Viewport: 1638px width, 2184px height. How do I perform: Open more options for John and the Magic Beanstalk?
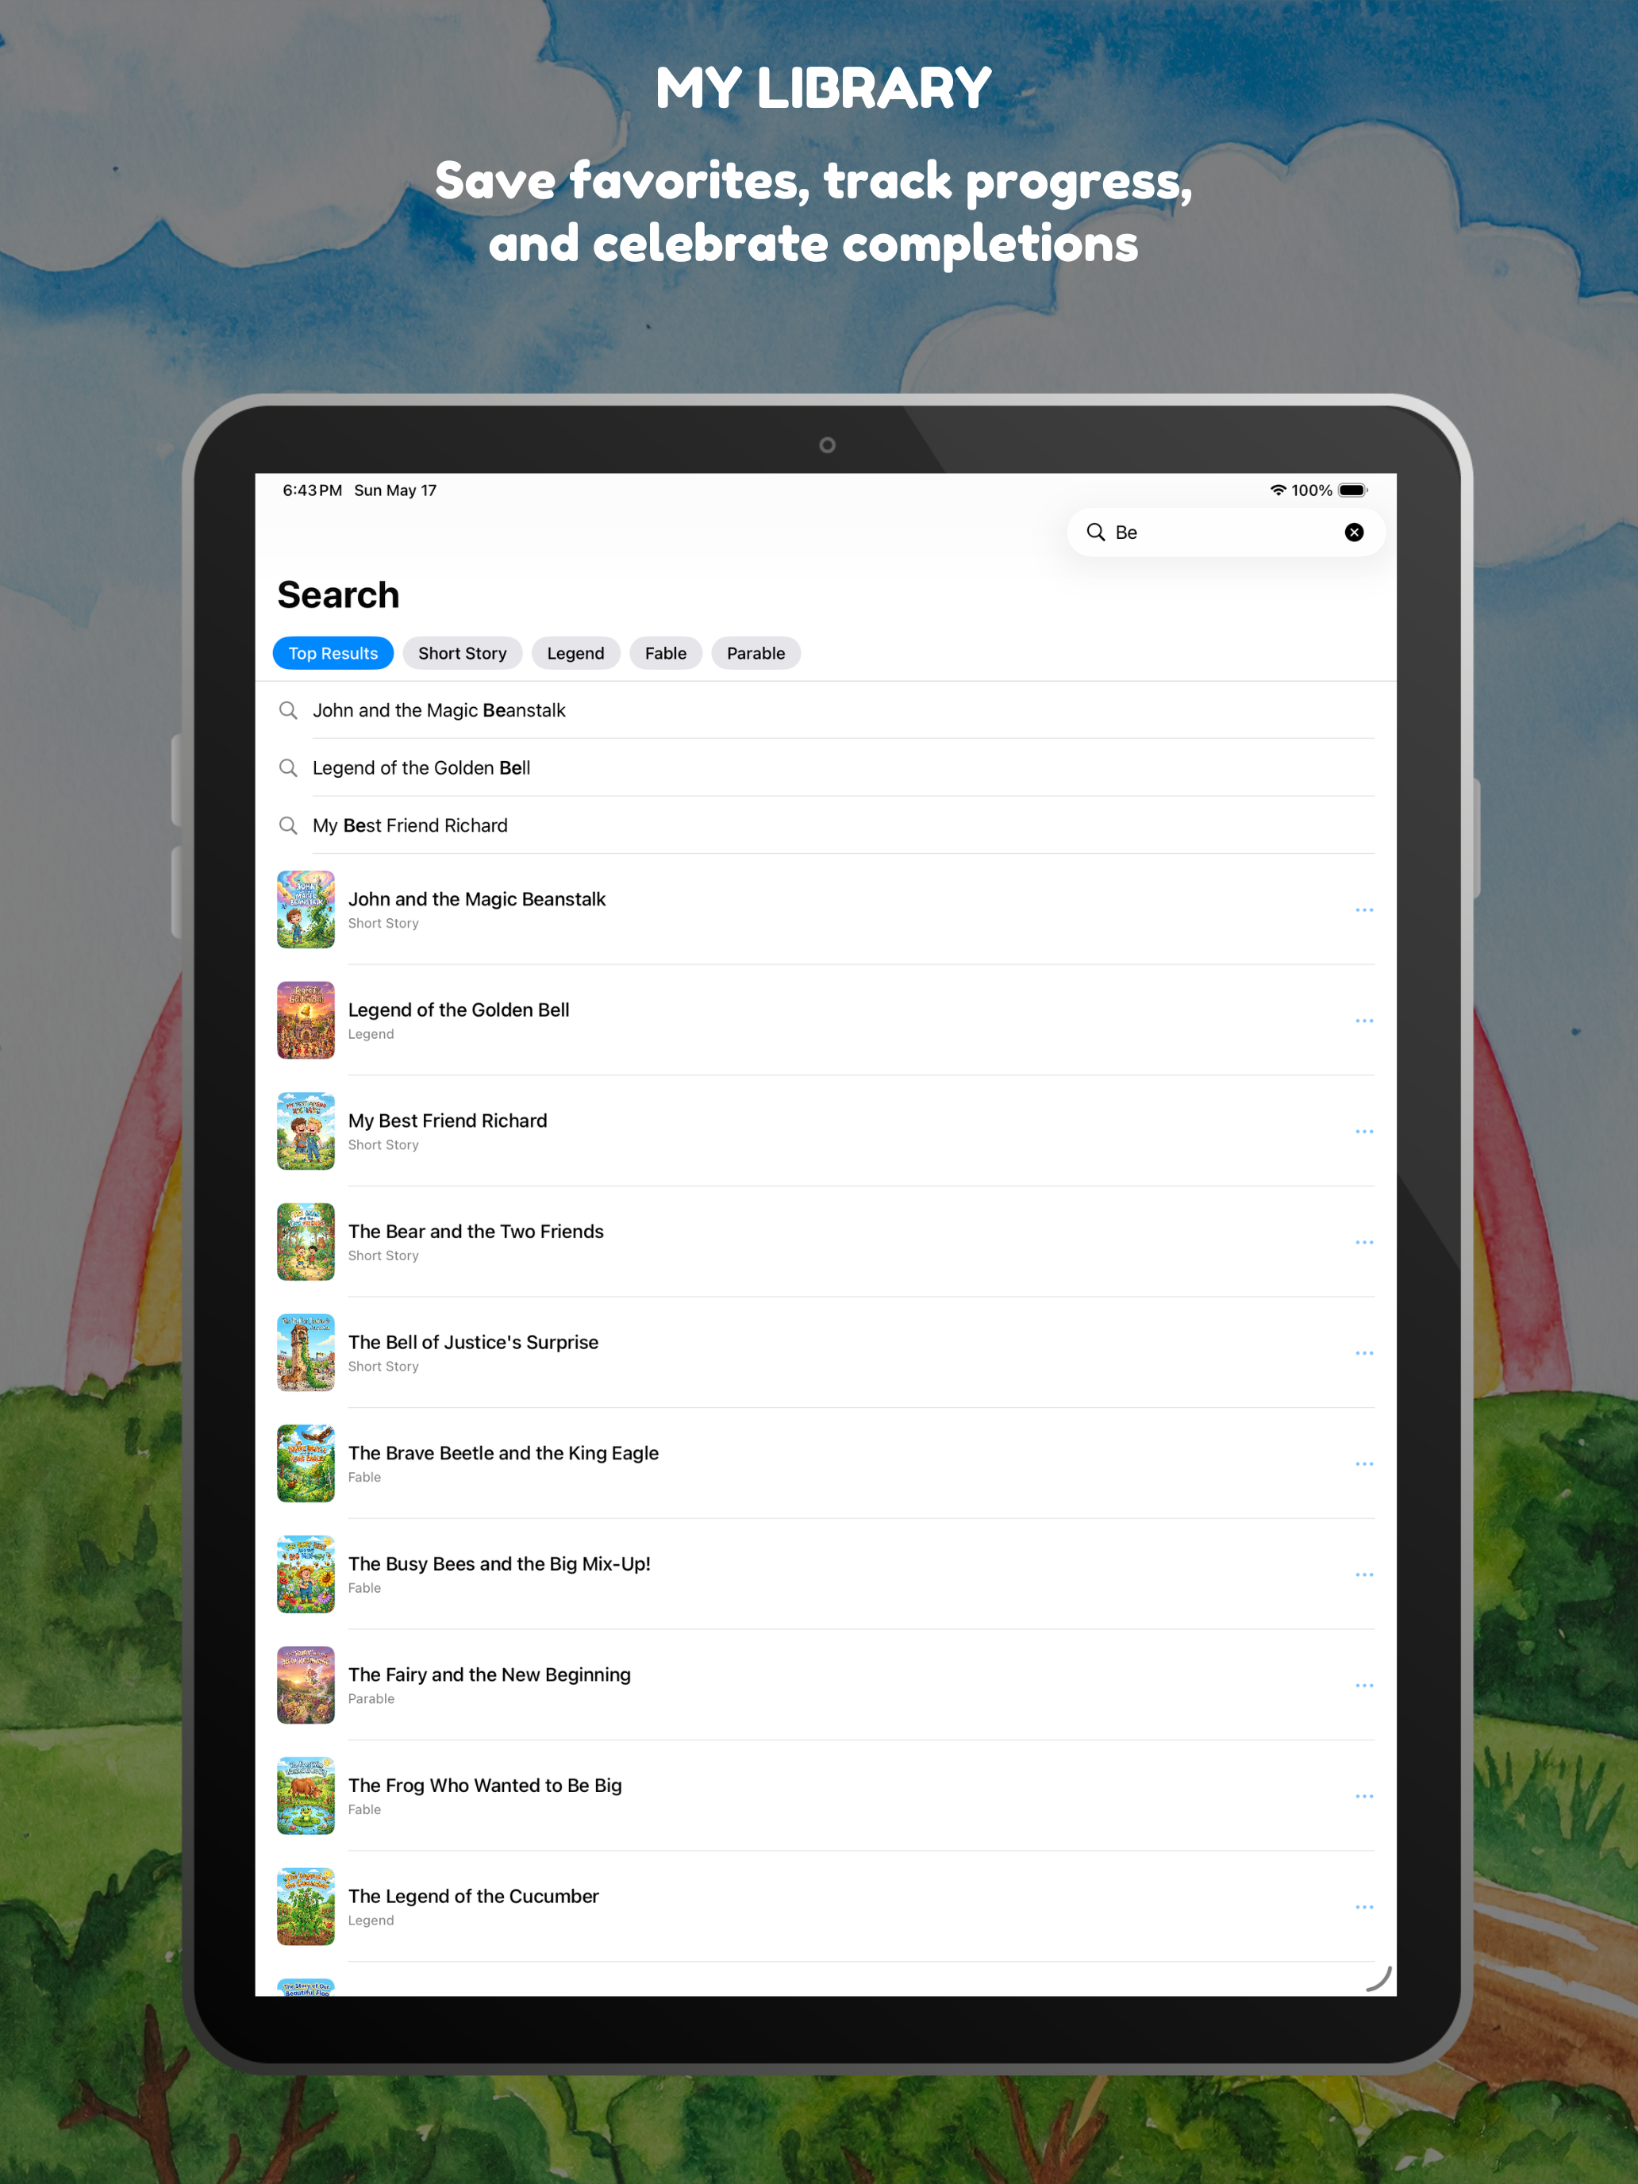coord(1363,909)
